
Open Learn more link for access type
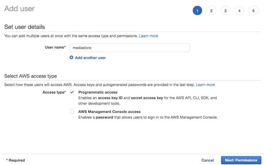tap(205, 85)
